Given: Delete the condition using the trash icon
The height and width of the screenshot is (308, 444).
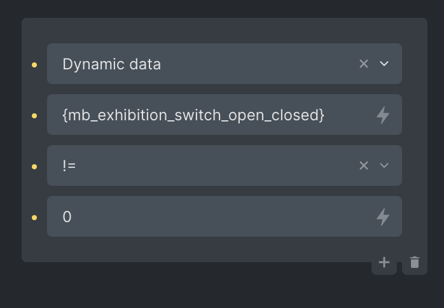Looking at the screenshot, I should click(415, 262).
